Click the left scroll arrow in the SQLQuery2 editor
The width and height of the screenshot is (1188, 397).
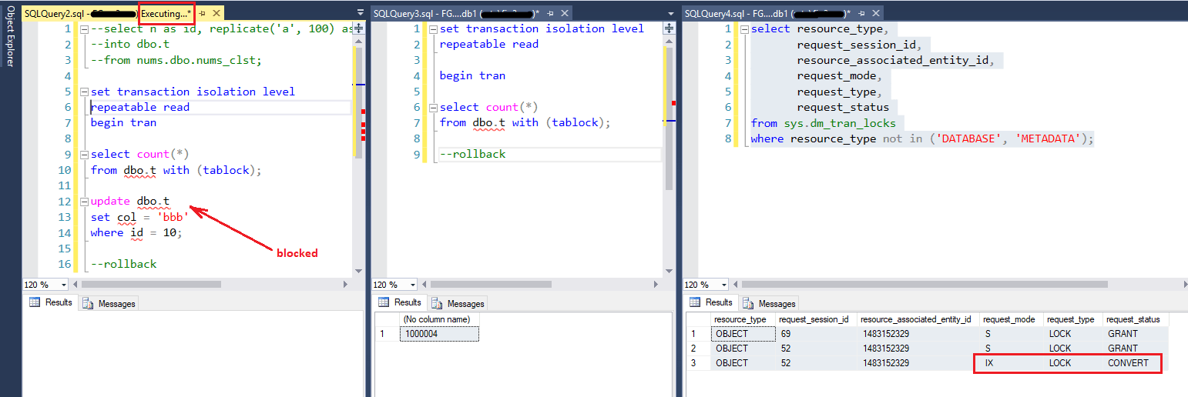(x=73, y=284)
